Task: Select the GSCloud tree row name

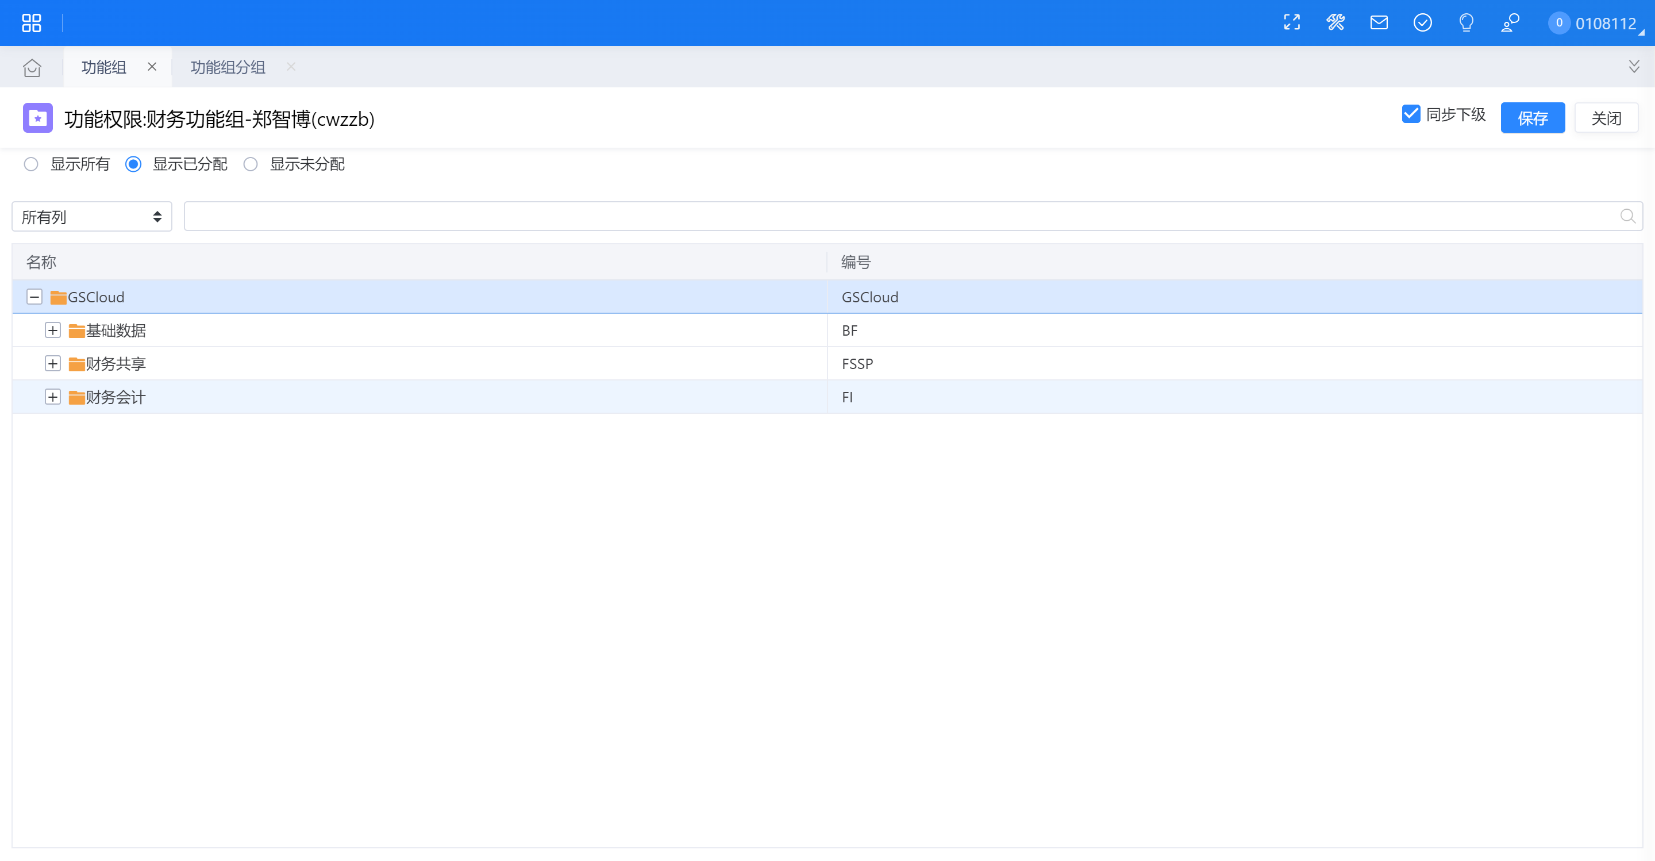Action: (x=96, y=298)
